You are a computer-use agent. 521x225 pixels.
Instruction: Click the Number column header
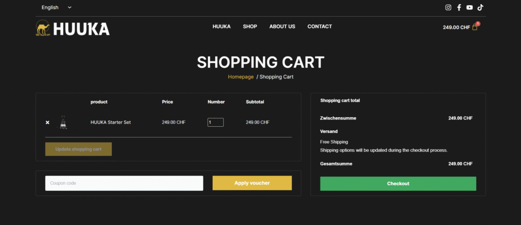click(x=216, y=102)
